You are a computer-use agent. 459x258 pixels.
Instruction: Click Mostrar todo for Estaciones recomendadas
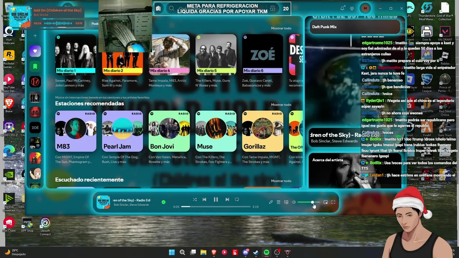click(x=281, y=105)
